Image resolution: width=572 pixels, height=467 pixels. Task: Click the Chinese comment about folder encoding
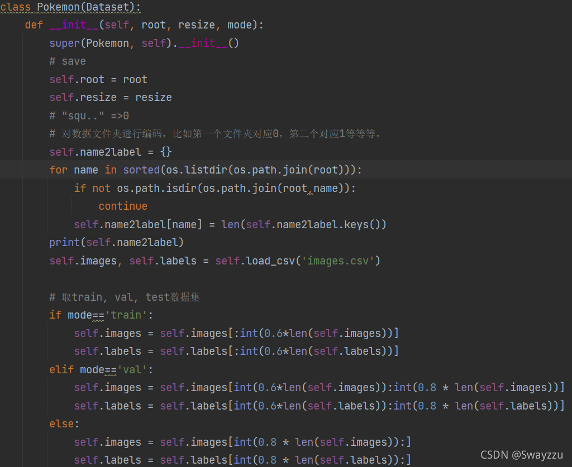pos(215,134)
